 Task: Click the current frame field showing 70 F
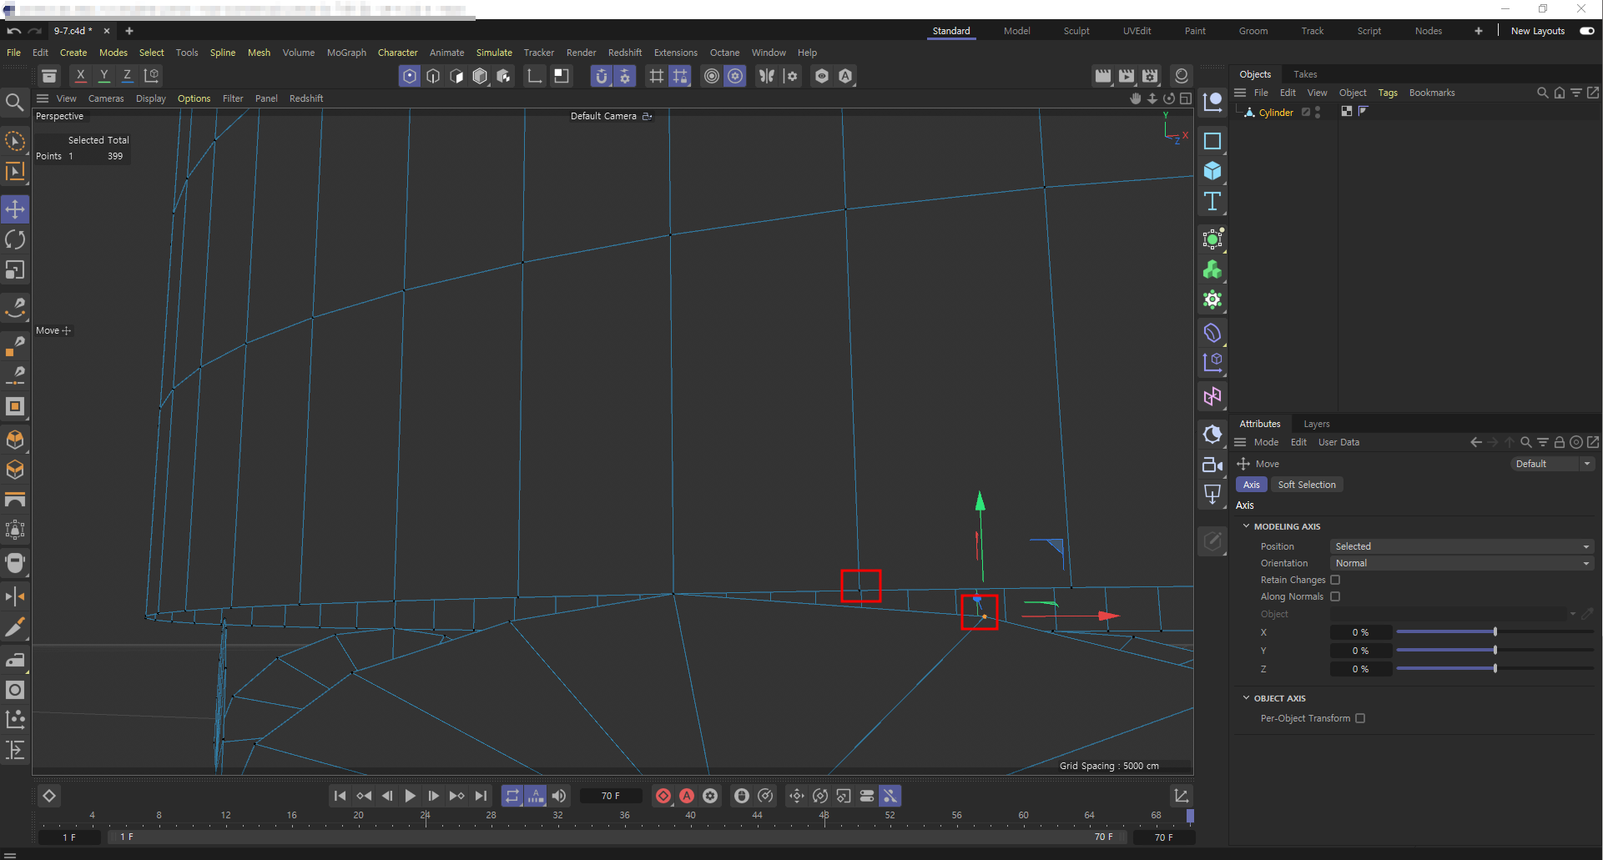point(611,797)
